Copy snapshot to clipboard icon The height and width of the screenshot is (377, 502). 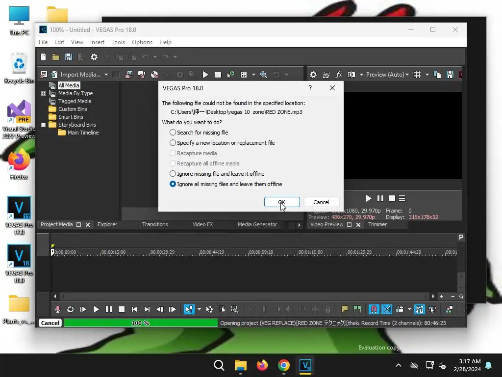(x=437, y=75)
